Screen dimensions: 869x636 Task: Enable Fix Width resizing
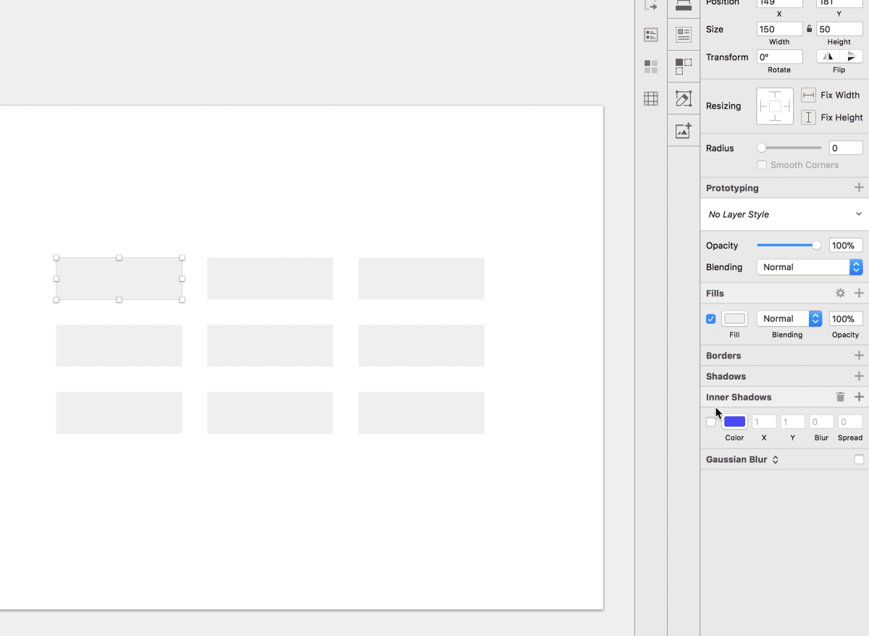pos(808,95)
